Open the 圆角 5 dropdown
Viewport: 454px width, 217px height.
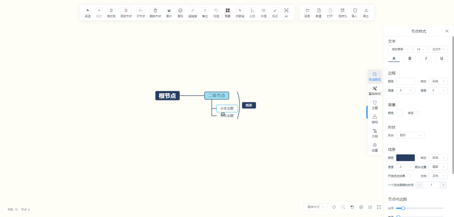point(438,90)
